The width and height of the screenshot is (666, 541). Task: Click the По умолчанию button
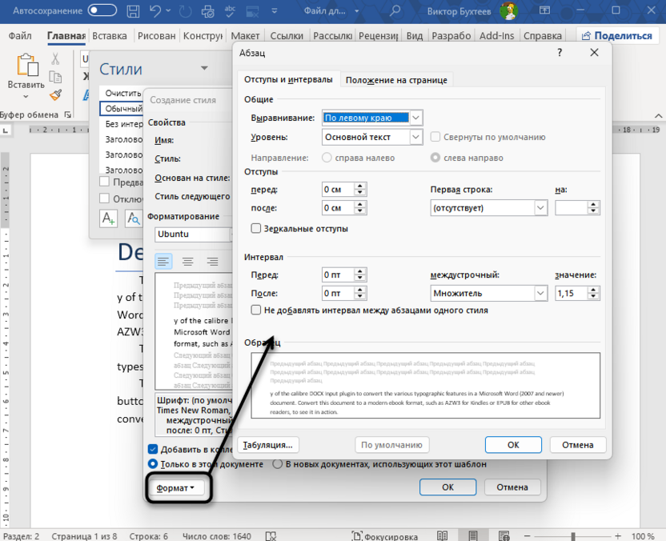coord(391,444)
